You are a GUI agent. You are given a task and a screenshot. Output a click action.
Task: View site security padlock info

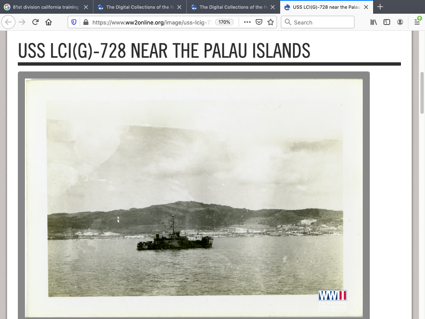click(85, 22)
